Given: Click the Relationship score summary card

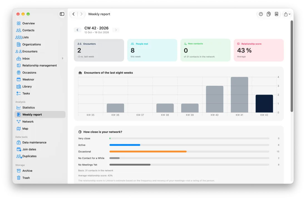Looking at the screenshot, I should [259, 50].
